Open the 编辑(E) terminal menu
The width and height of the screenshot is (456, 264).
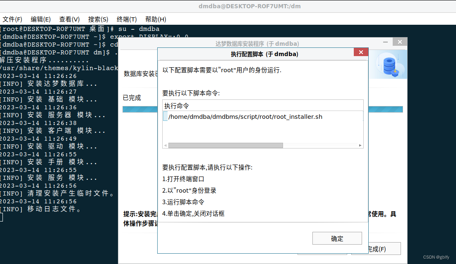tap(41, 19)
